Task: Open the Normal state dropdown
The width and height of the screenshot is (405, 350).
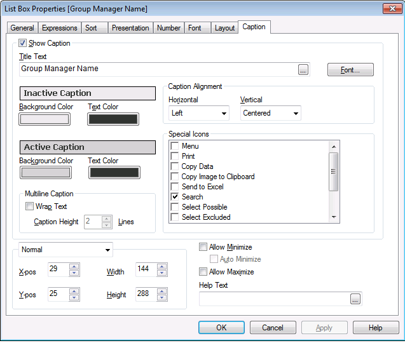Action: pyautogui.click(x=65, y=250)
